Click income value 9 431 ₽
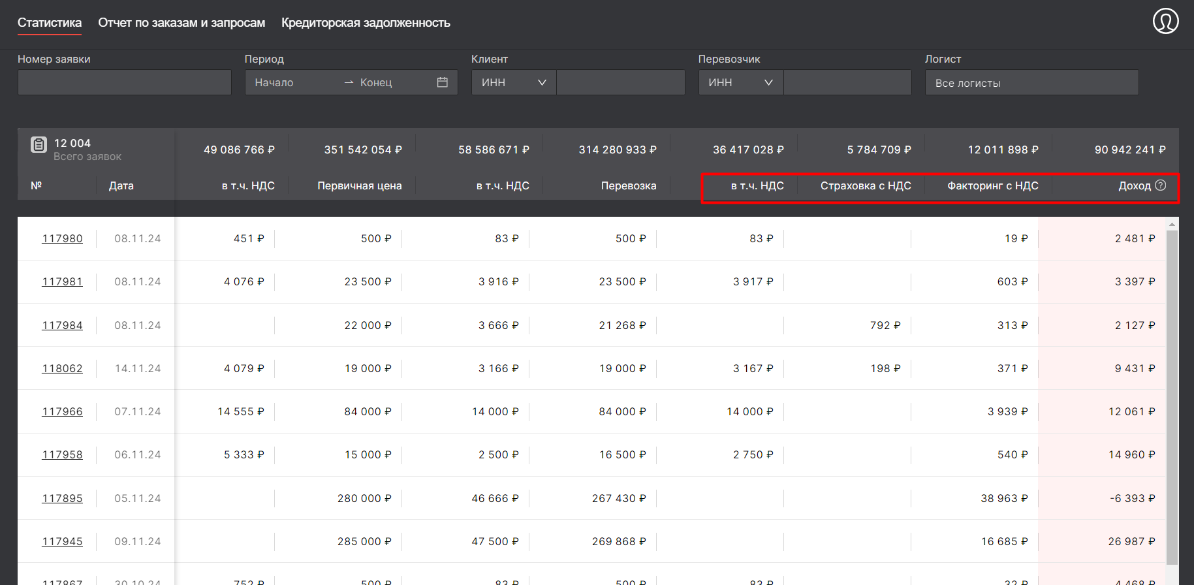 tap(1135, 368)
